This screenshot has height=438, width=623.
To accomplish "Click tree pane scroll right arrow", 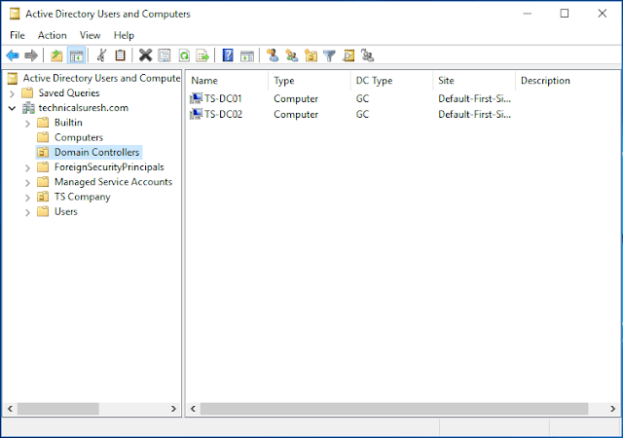I will [173, 409].
